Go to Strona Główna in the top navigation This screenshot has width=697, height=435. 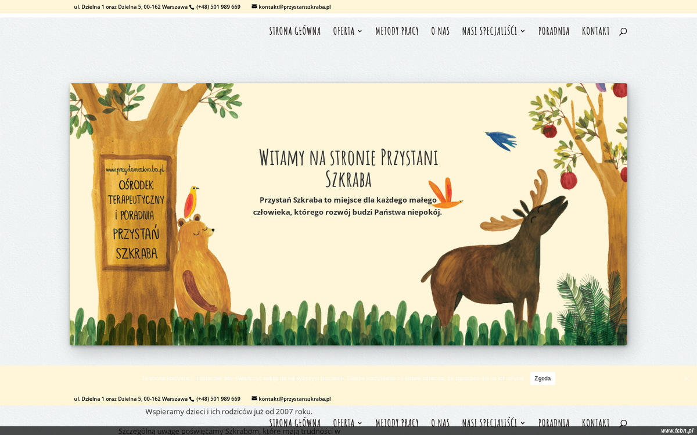pyautogui.click(x=295, y=31)
